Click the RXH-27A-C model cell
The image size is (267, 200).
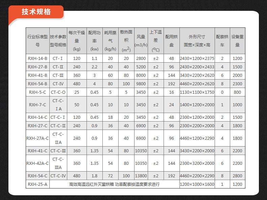tap(38, 138)
